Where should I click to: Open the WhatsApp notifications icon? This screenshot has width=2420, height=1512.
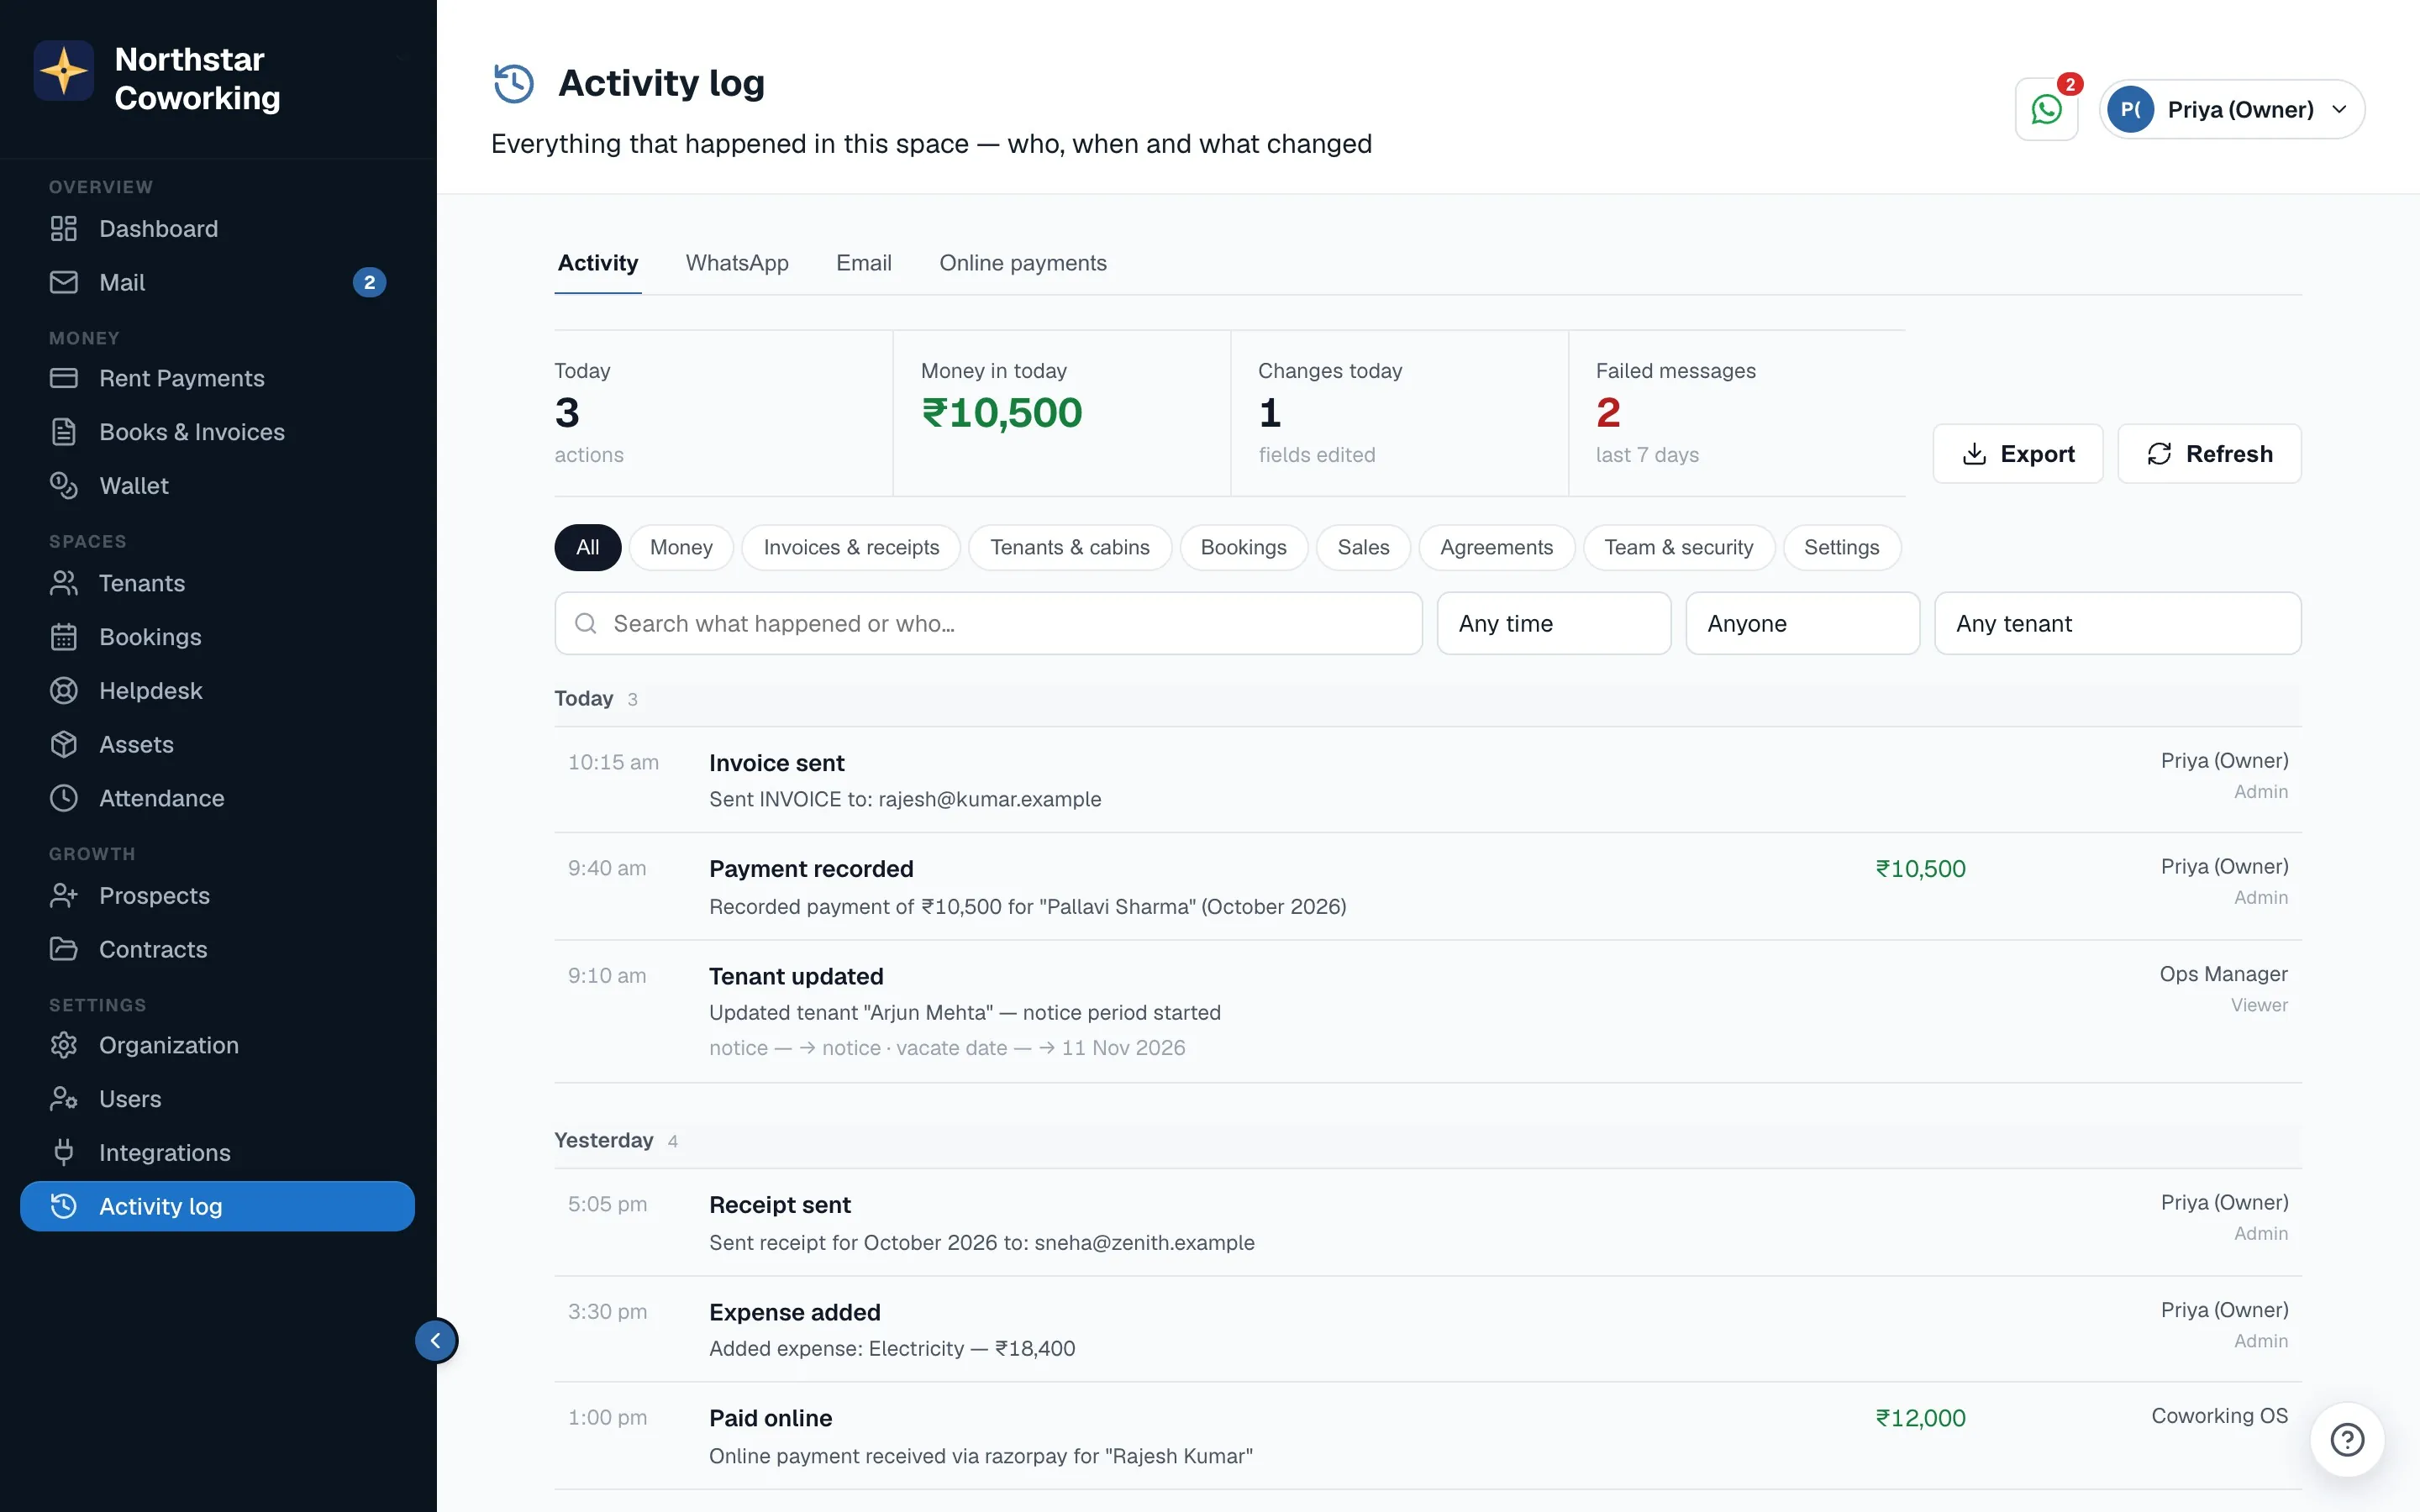tap(2046, 109)
